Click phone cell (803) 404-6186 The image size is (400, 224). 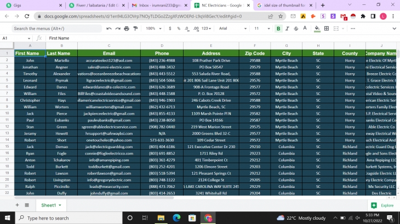click(x=162, y=147)
